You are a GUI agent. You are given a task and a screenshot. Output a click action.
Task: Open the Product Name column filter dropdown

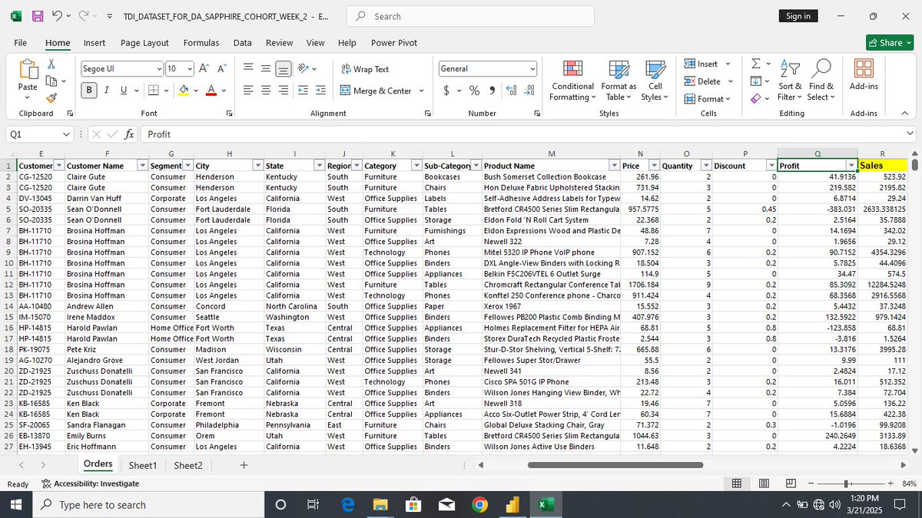pos(614,166)
